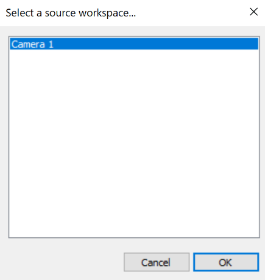Choose Camera 1 as the source workspace

point(134,44)
